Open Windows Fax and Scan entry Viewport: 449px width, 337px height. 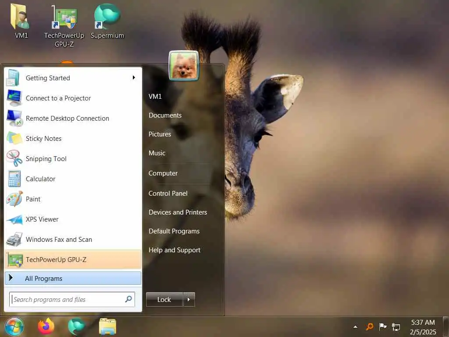(x=73, y=239)
